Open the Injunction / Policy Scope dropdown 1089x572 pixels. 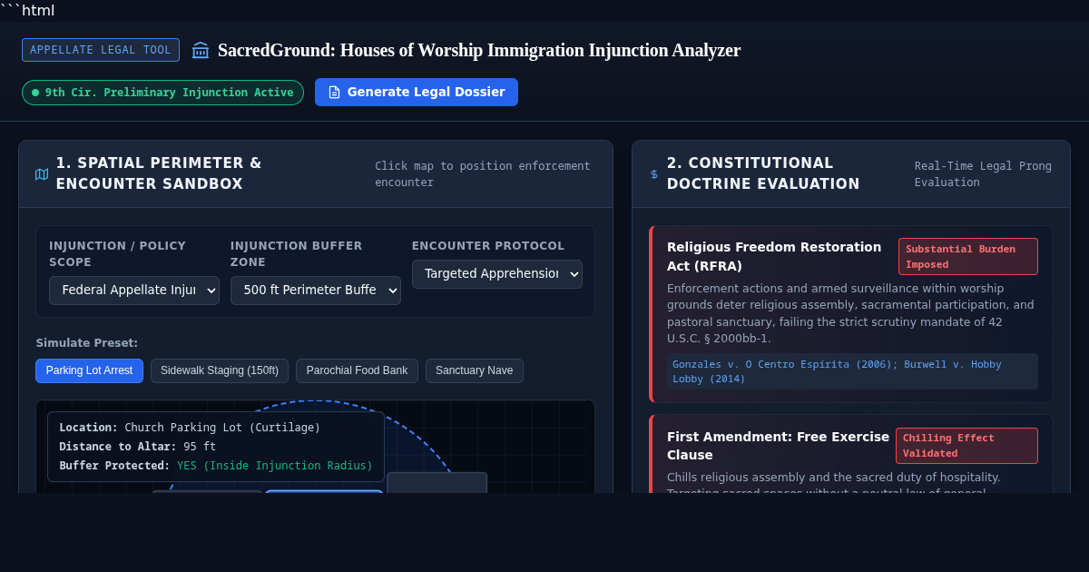(134, 291)
